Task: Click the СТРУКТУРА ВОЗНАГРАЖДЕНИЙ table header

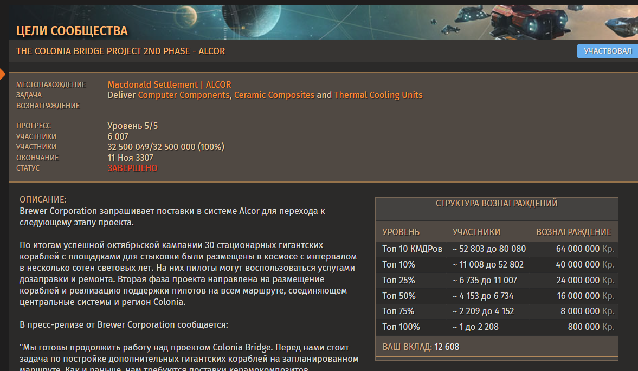Action: [x=497, y=204]
